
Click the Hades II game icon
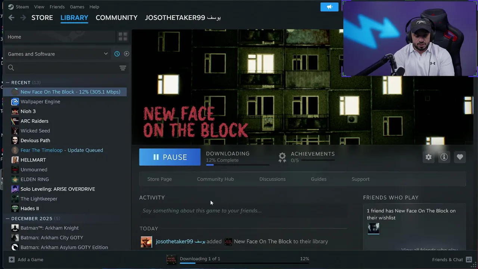(15, 208)
